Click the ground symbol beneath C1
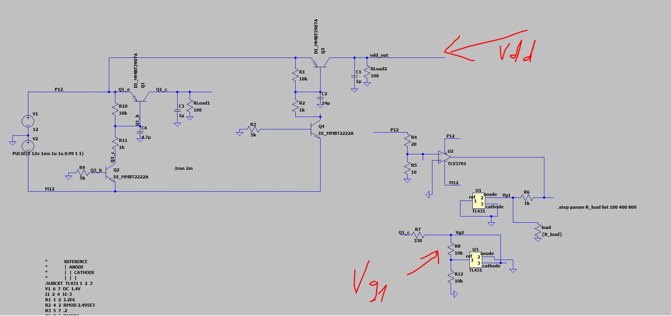Image resolution: width=671 pixels, height=316 pixels. coord(354,90)
